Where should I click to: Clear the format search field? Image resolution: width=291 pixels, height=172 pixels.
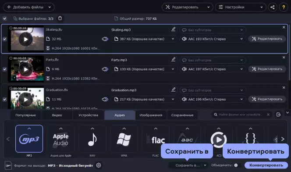tap(268, 115)
